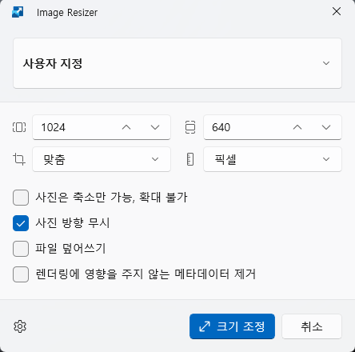
Task: Click the Image Resizer app logo
Action: click(x=18, y=12)
